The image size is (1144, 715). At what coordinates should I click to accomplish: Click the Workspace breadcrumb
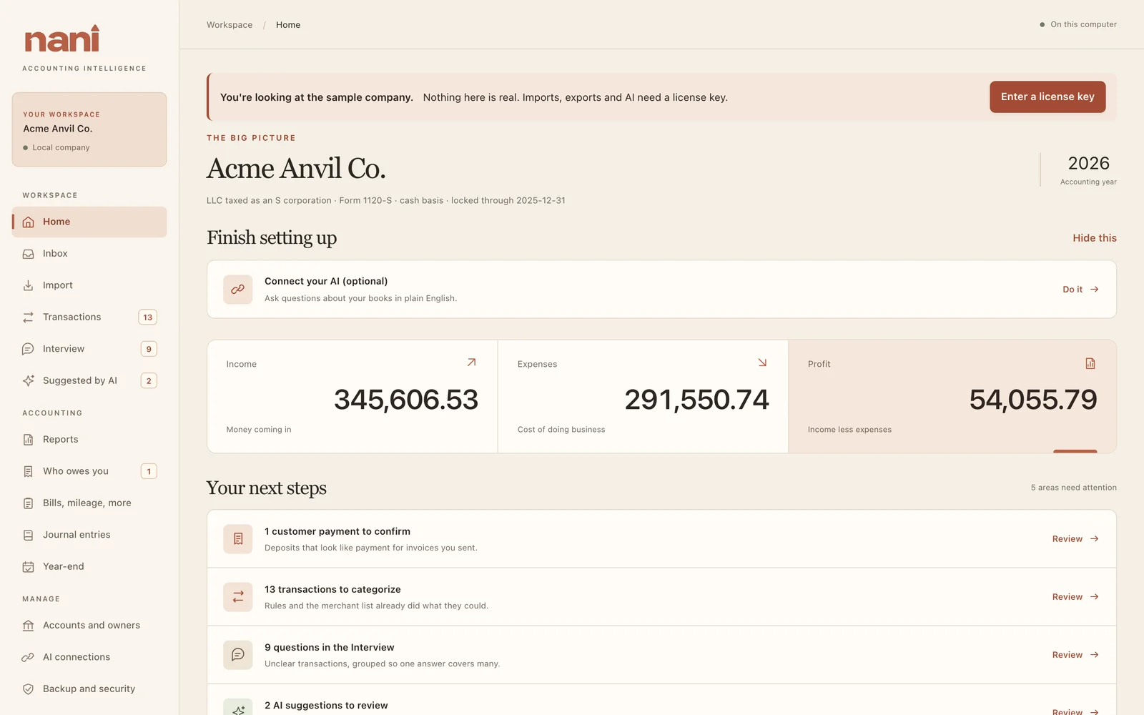tap(230, 25)
